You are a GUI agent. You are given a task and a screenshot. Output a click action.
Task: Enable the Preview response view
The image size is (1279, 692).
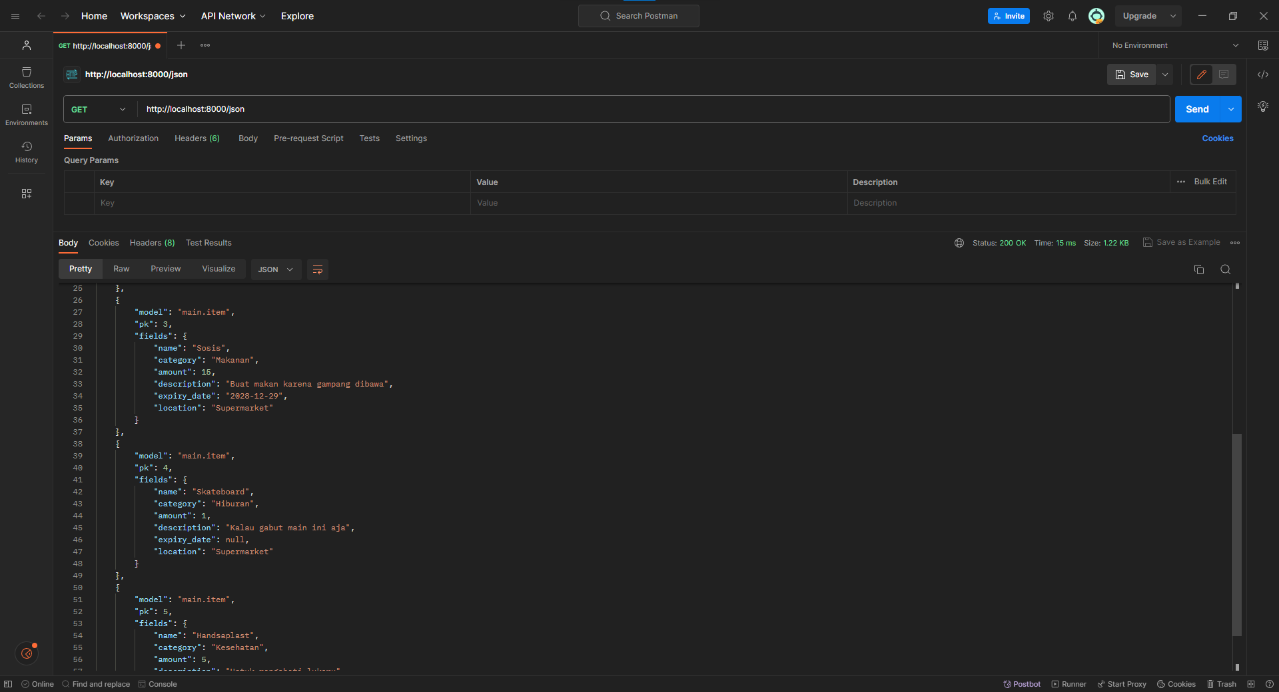pos(165,269)
